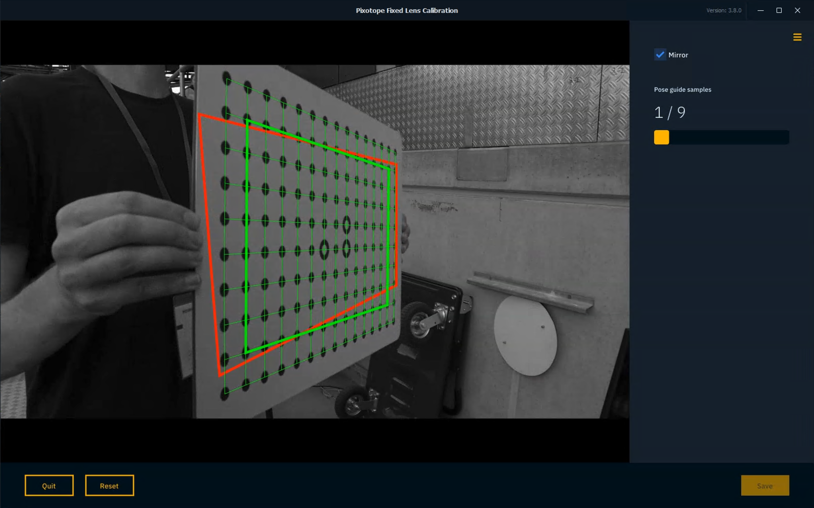Click the Mirror label text
The image size is (814, 508).
(678, 55)
